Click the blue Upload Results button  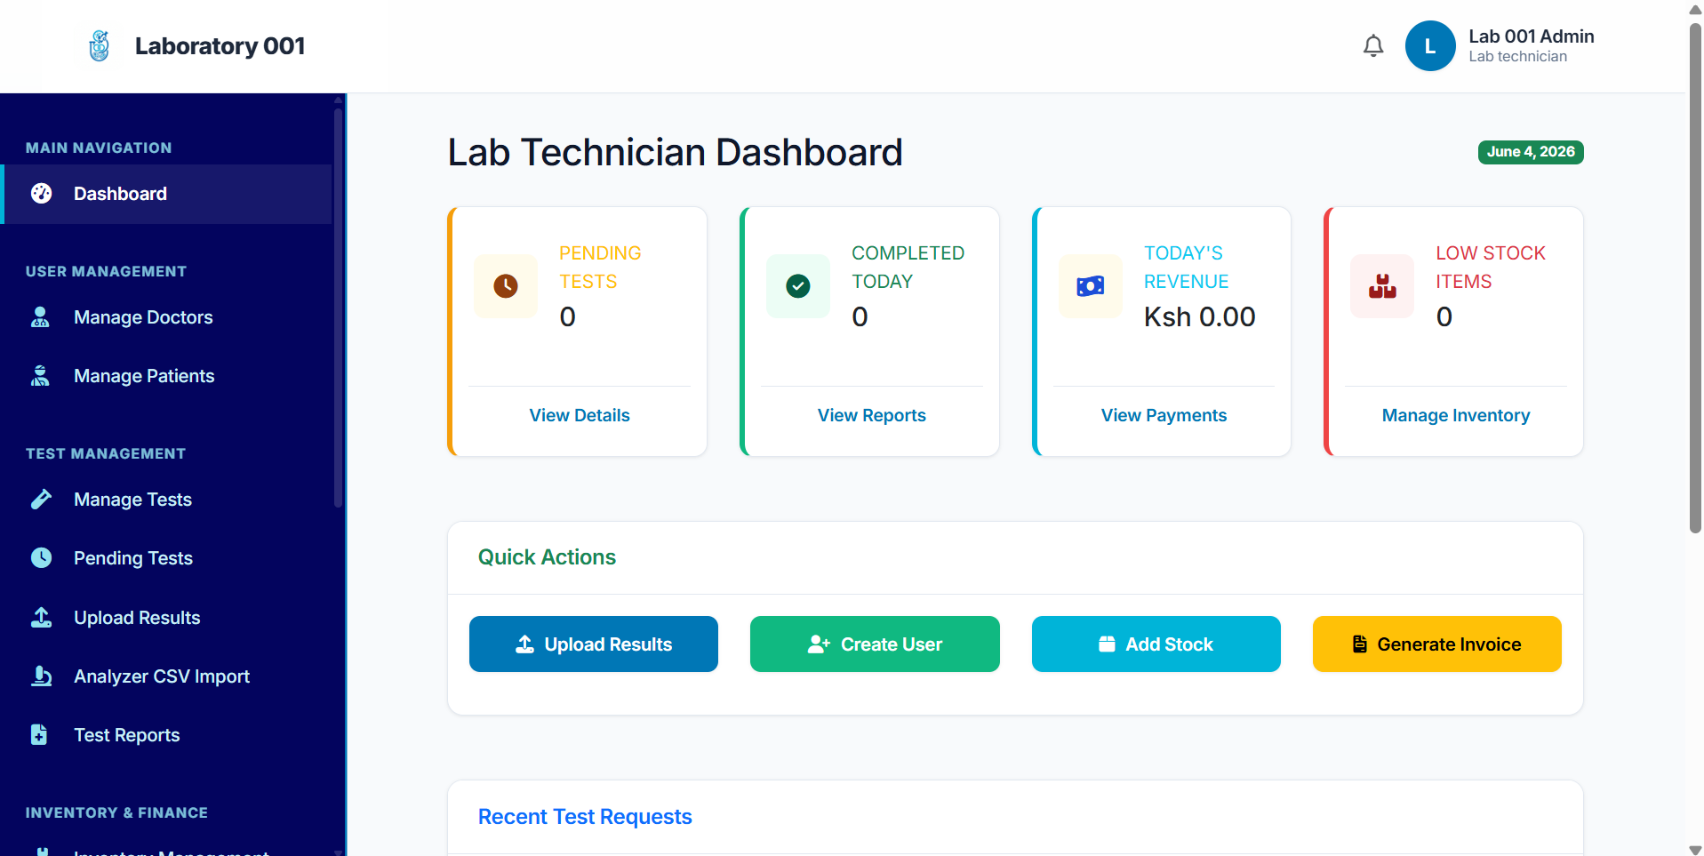(594, 644)
